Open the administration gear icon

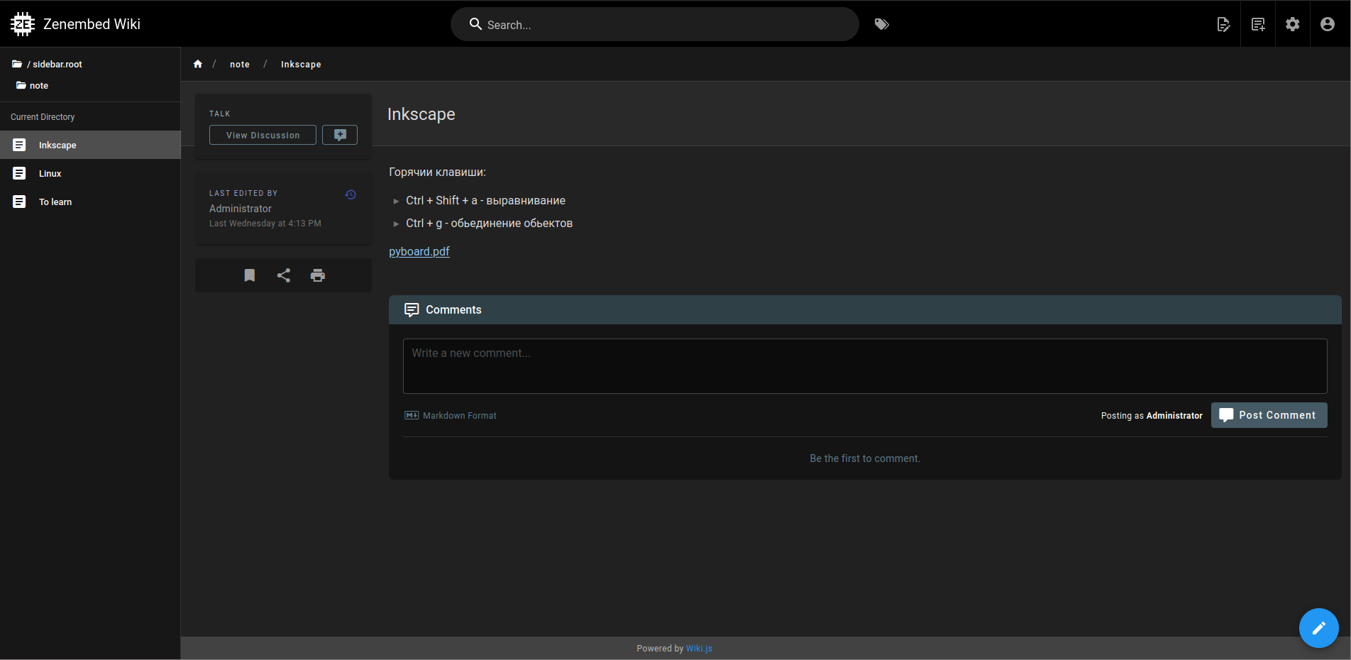[1293, 24]
